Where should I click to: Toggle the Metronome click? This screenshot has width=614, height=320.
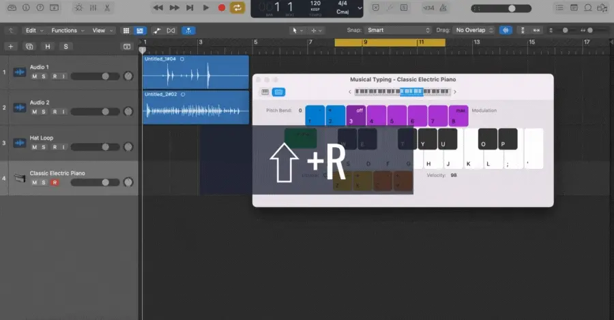(443, 7)
